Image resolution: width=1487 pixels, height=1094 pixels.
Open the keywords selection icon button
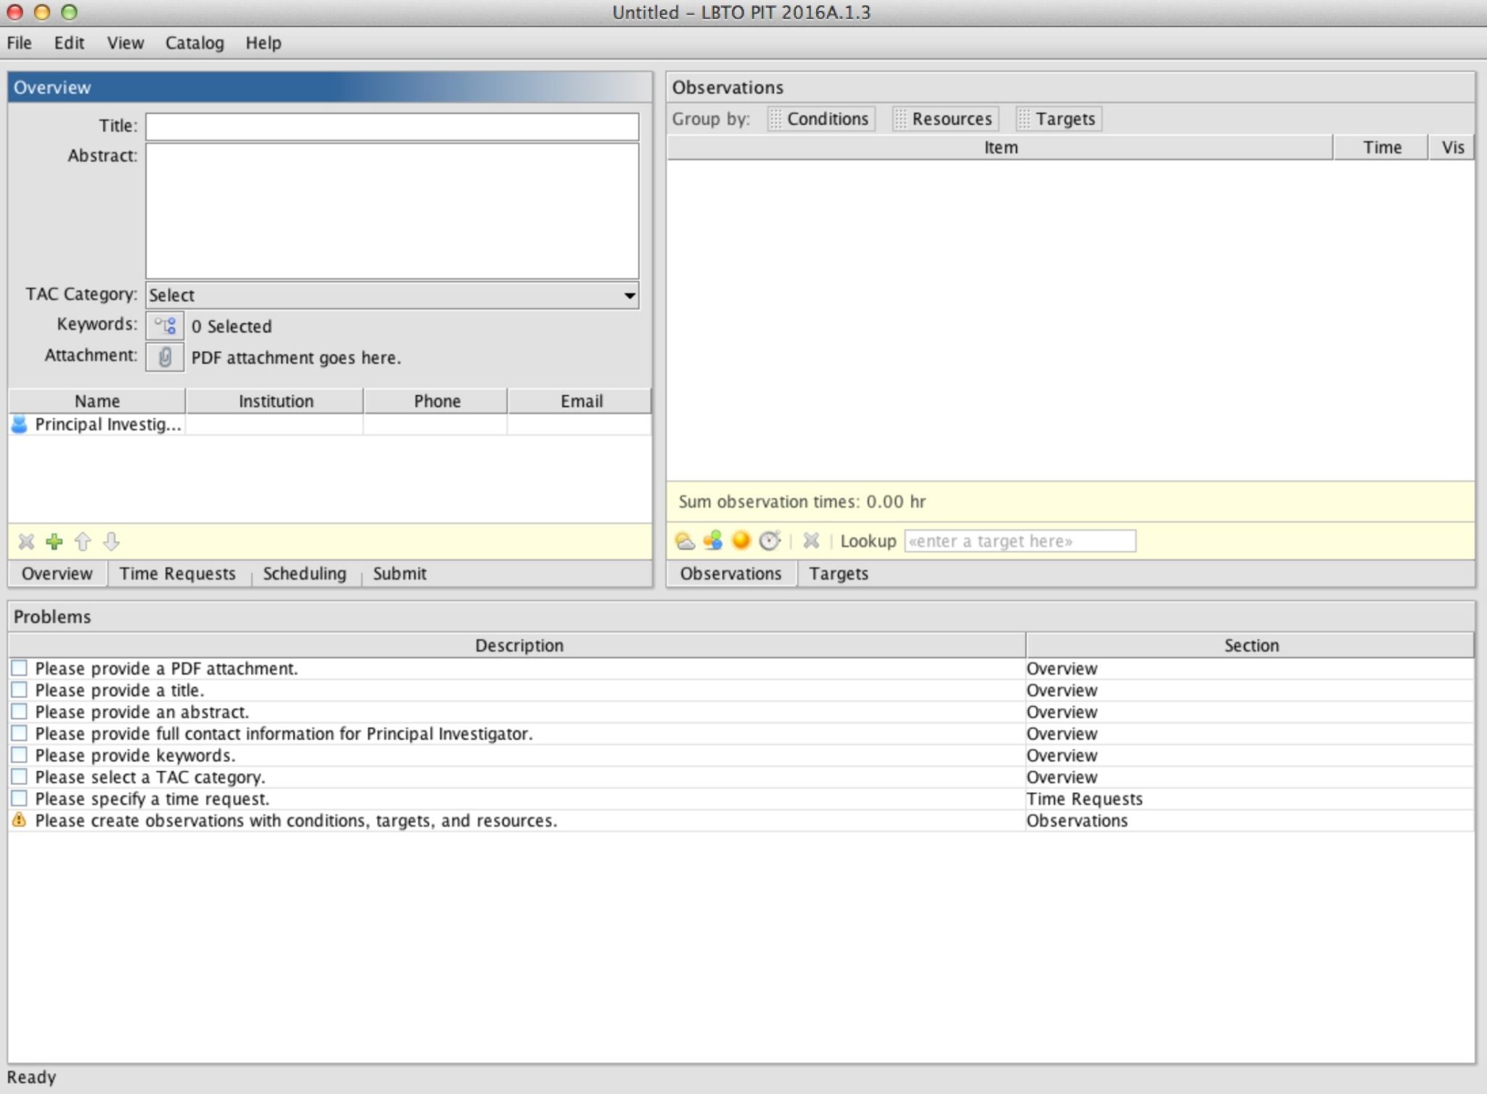[x=165, y=326]
